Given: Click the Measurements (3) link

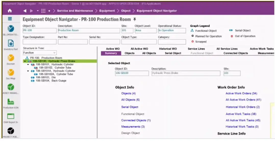Looking at the screenshot, I should coord(133,126).
